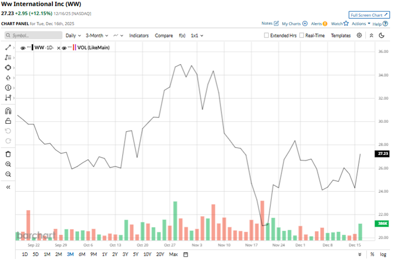393x260 pixels.
Task: Toggle the magnet snap mode
Action: tap(8, 111)
